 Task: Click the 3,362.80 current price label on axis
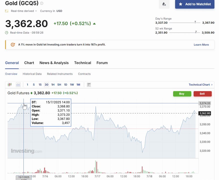(x=205, y=113)
